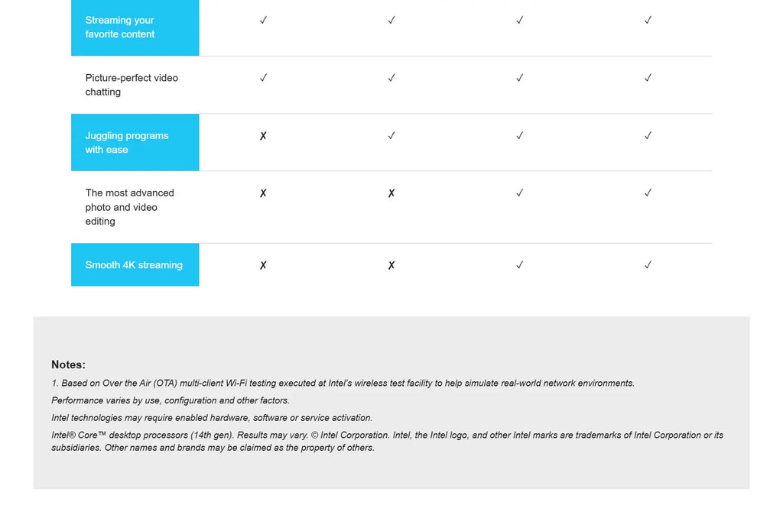The image size is (783, 518).
Task: Select the 'Juggling programs with ease' blue cell
Action: coord(135,143)
